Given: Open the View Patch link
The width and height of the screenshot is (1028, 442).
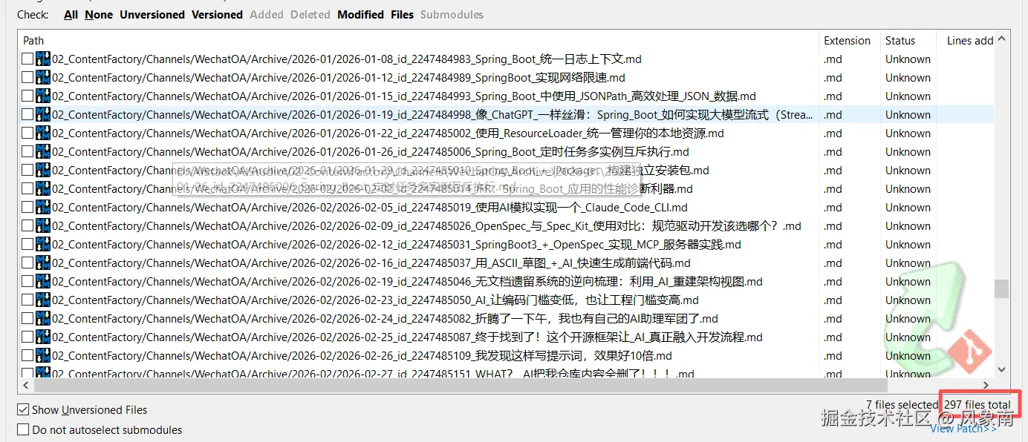Looking at the screenshot, I should tap(963, 429).
